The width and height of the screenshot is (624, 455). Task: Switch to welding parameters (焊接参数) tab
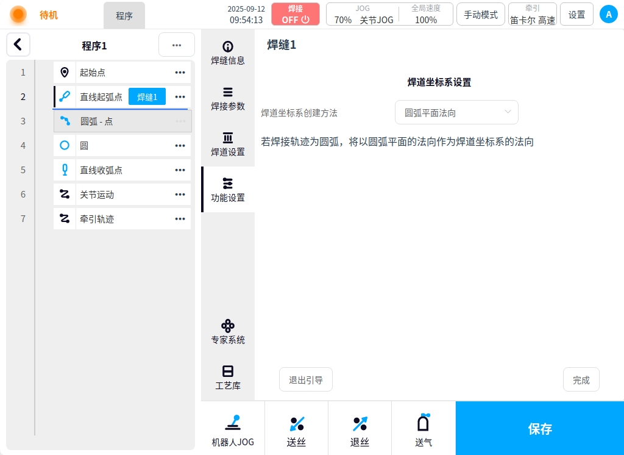coord(228,98)
